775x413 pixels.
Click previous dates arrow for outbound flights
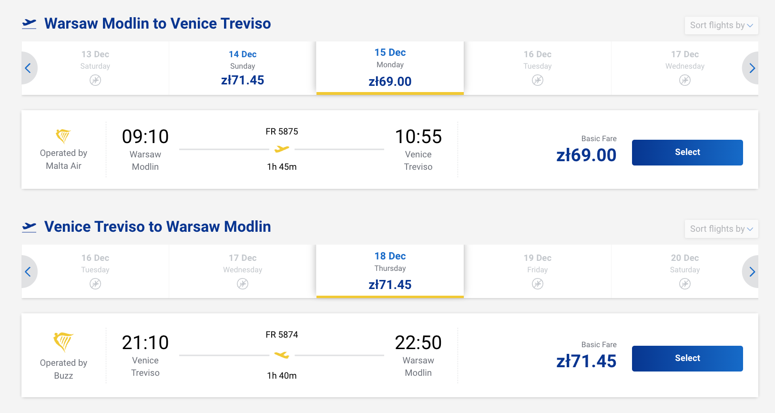point(28,68)
